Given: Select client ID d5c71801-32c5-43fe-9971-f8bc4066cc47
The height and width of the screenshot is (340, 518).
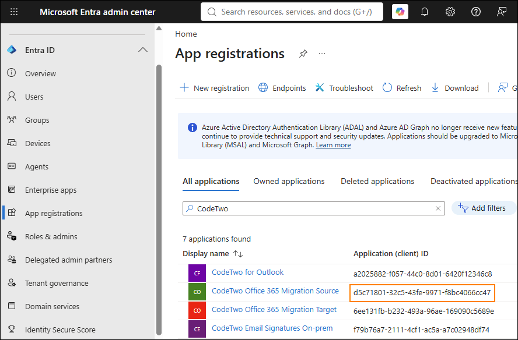Looking at the screenshot, I should click(422, 292).
